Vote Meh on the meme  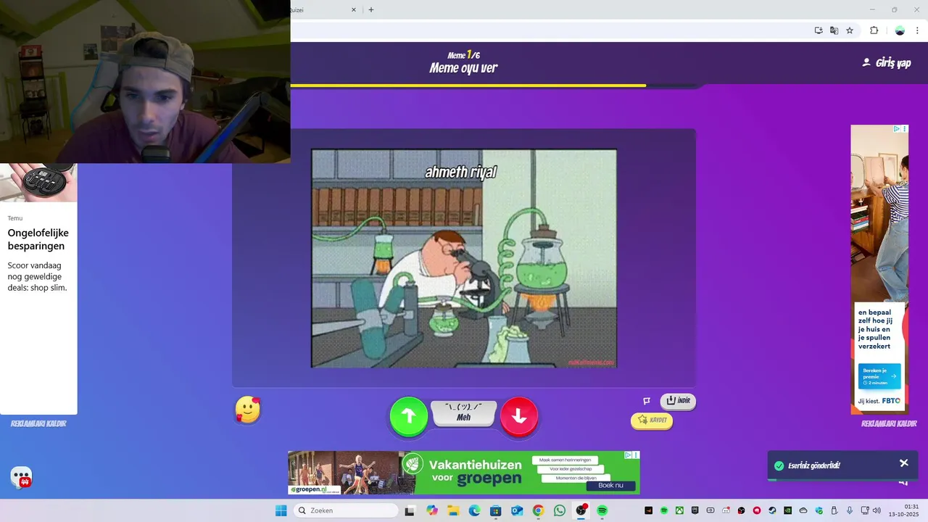click(x=464, y=413)
